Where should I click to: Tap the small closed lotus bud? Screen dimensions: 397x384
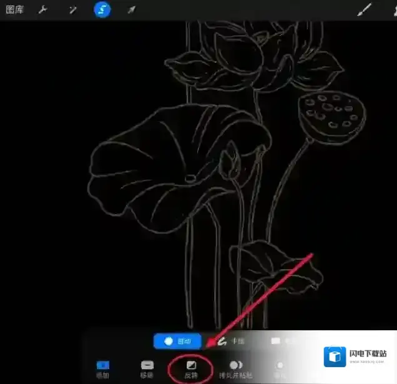[232, 162]
